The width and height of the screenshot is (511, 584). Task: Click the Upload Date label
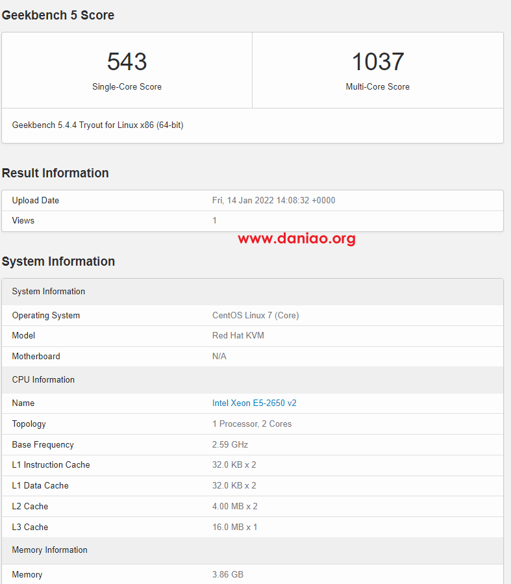click(x=35, y=200)
